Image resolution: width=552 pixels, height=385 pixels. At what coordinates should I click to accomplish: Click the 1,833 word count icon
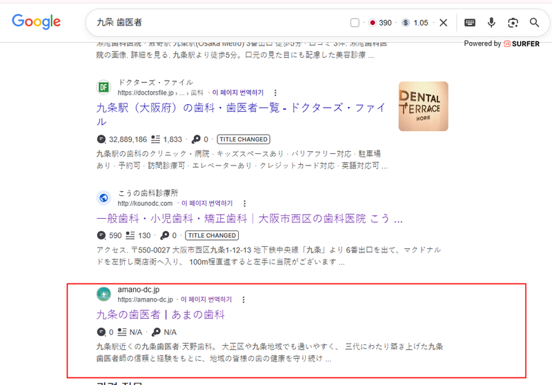[x=155, y=139]
